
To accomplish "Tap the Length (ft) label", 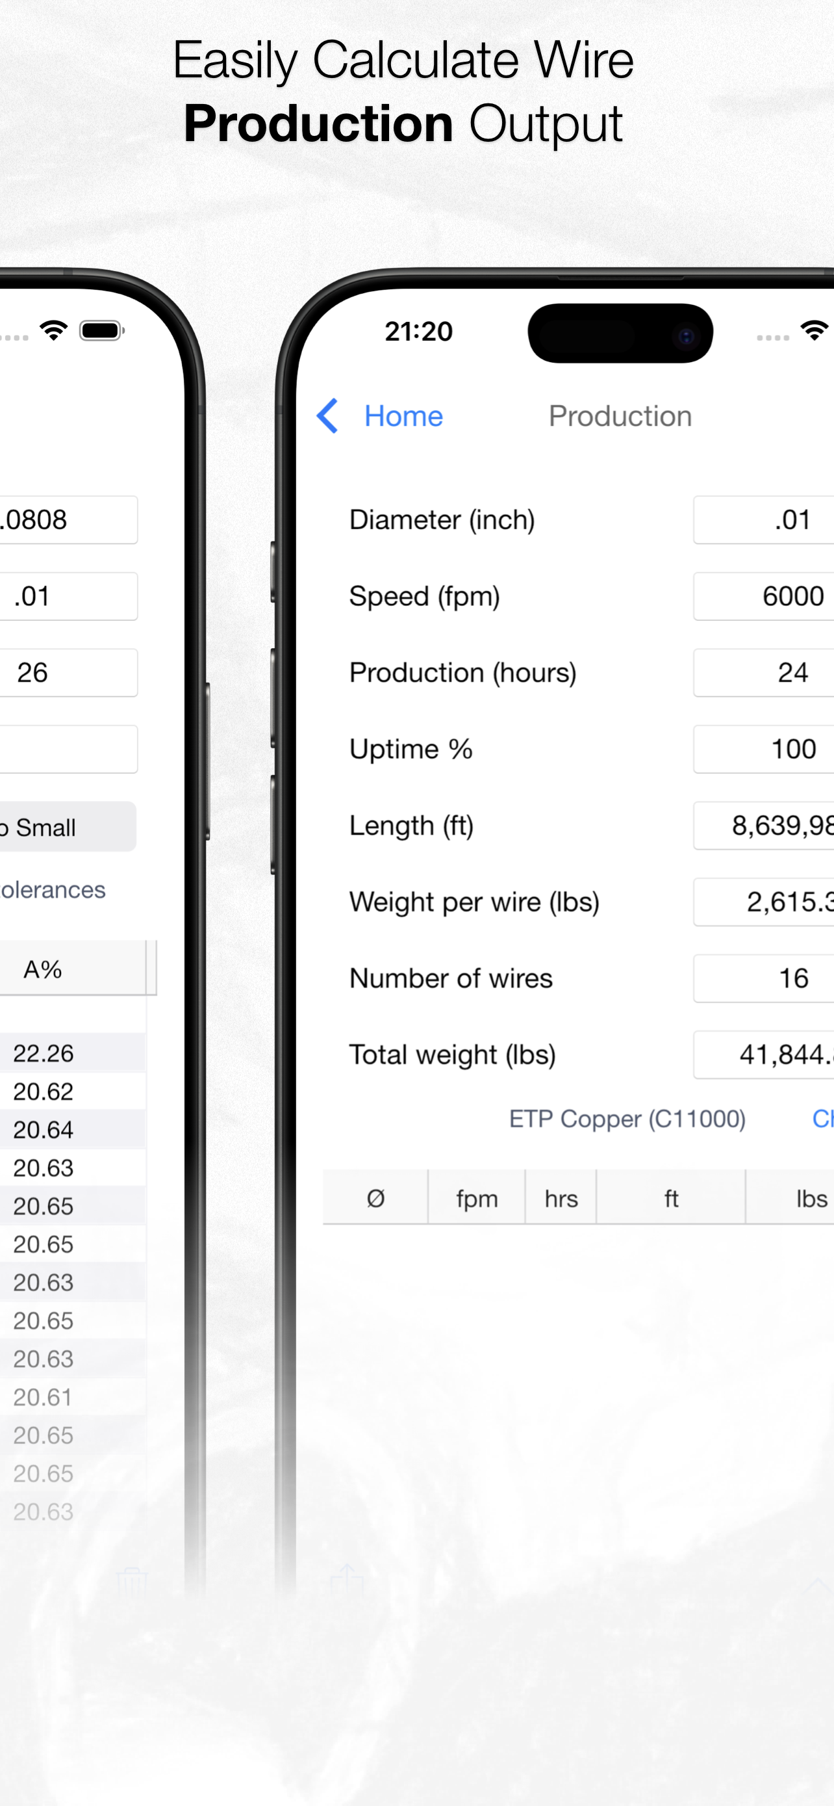I will [412, 826].
